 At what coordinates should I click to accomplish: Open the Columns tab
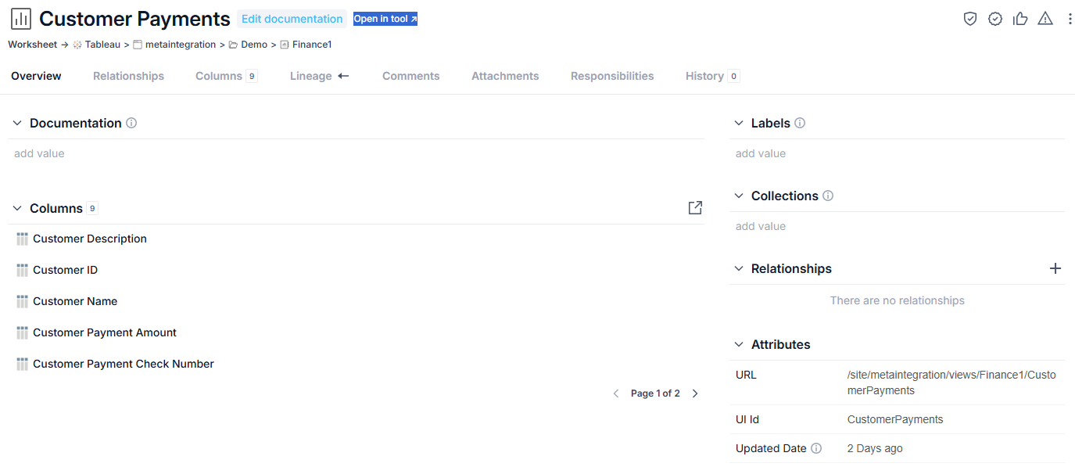[x=227, y=76]
